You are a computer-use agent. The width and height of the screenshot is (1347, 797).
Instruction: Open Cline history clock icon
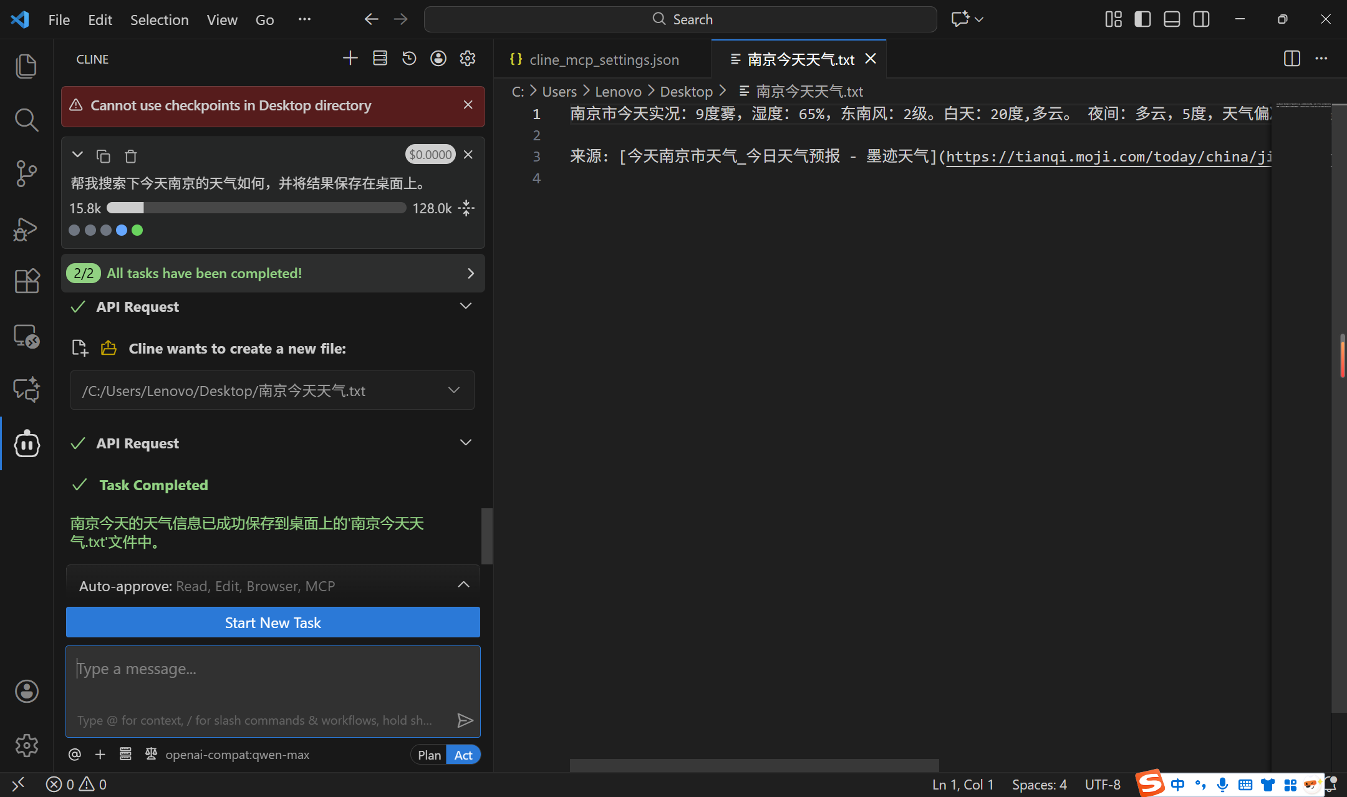409,59
